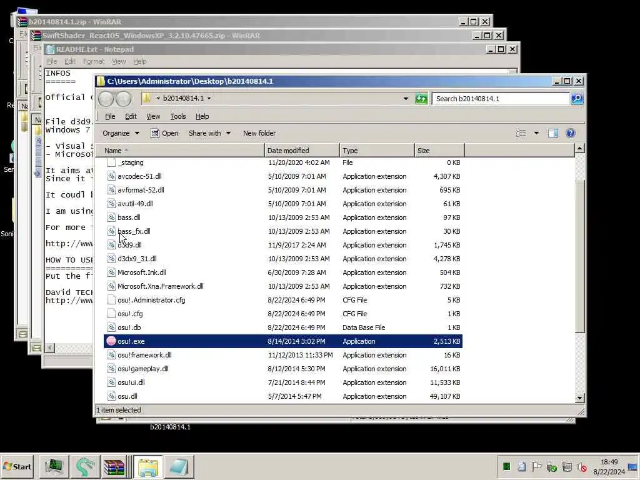This screenshot has height=480, width=640.
Task: Open WinRAR from the taskbar
Action: (x=114, y=466)
